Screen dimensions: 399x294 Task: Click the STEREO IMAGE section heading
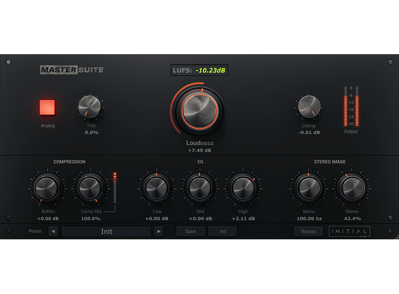pos(330,162)
